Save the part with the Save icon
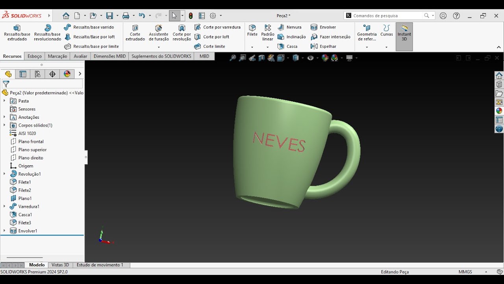The height and width of the screenshot is (284, 504). point(109,16)
